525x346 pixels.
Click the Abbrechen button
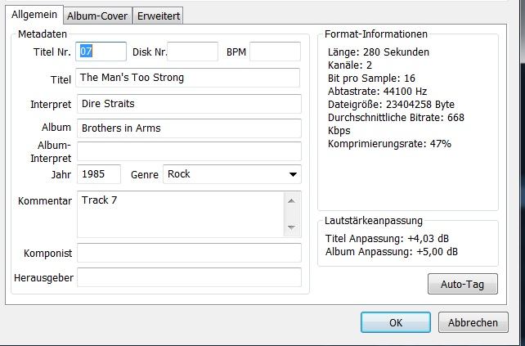pos(473,322)
